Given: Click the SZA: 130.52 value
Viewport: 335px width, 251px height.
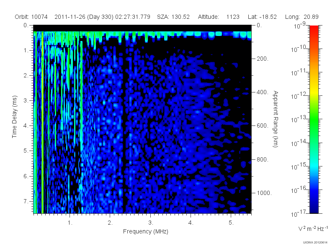Looking at the screenshot, I should (173, 17).
